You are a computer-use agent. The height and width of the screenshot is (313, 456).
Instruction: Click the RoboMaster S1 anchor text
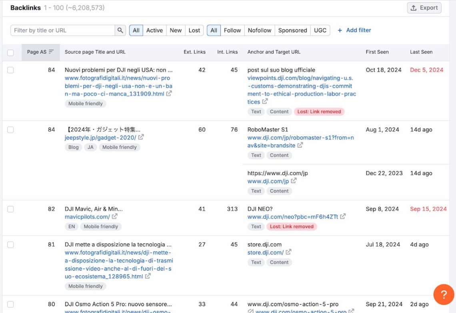coord(268,130)
